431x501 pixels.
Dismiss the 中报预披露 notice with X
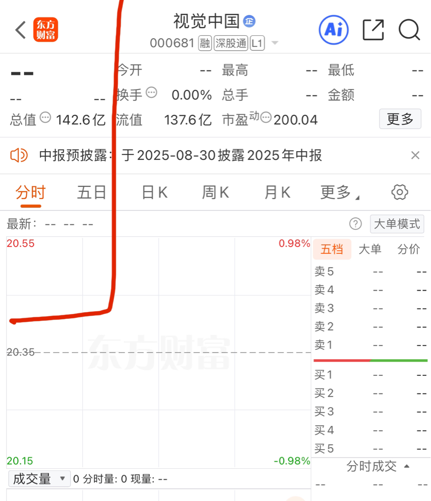[x=415, y=155]
